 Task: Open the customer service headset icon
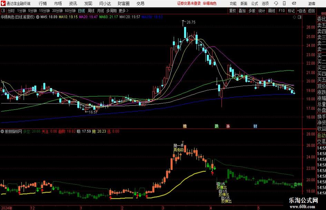click(x=276, y=3)
